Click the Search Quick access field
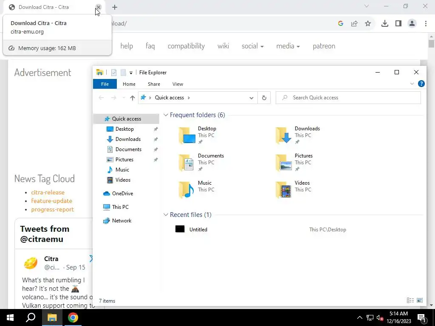The width and height of the screenshot is (435, 326). [x=348, y=98]
